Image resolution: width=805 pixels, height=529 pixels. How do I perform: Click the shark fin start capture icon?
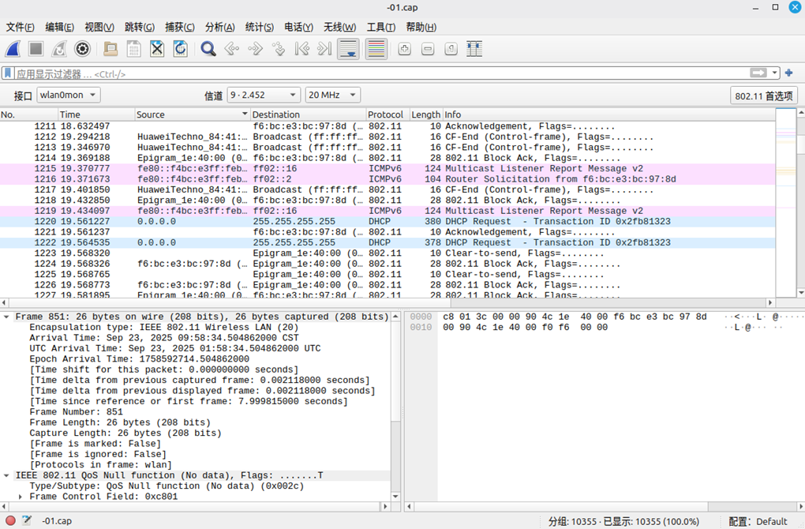[x=13, y=49]
